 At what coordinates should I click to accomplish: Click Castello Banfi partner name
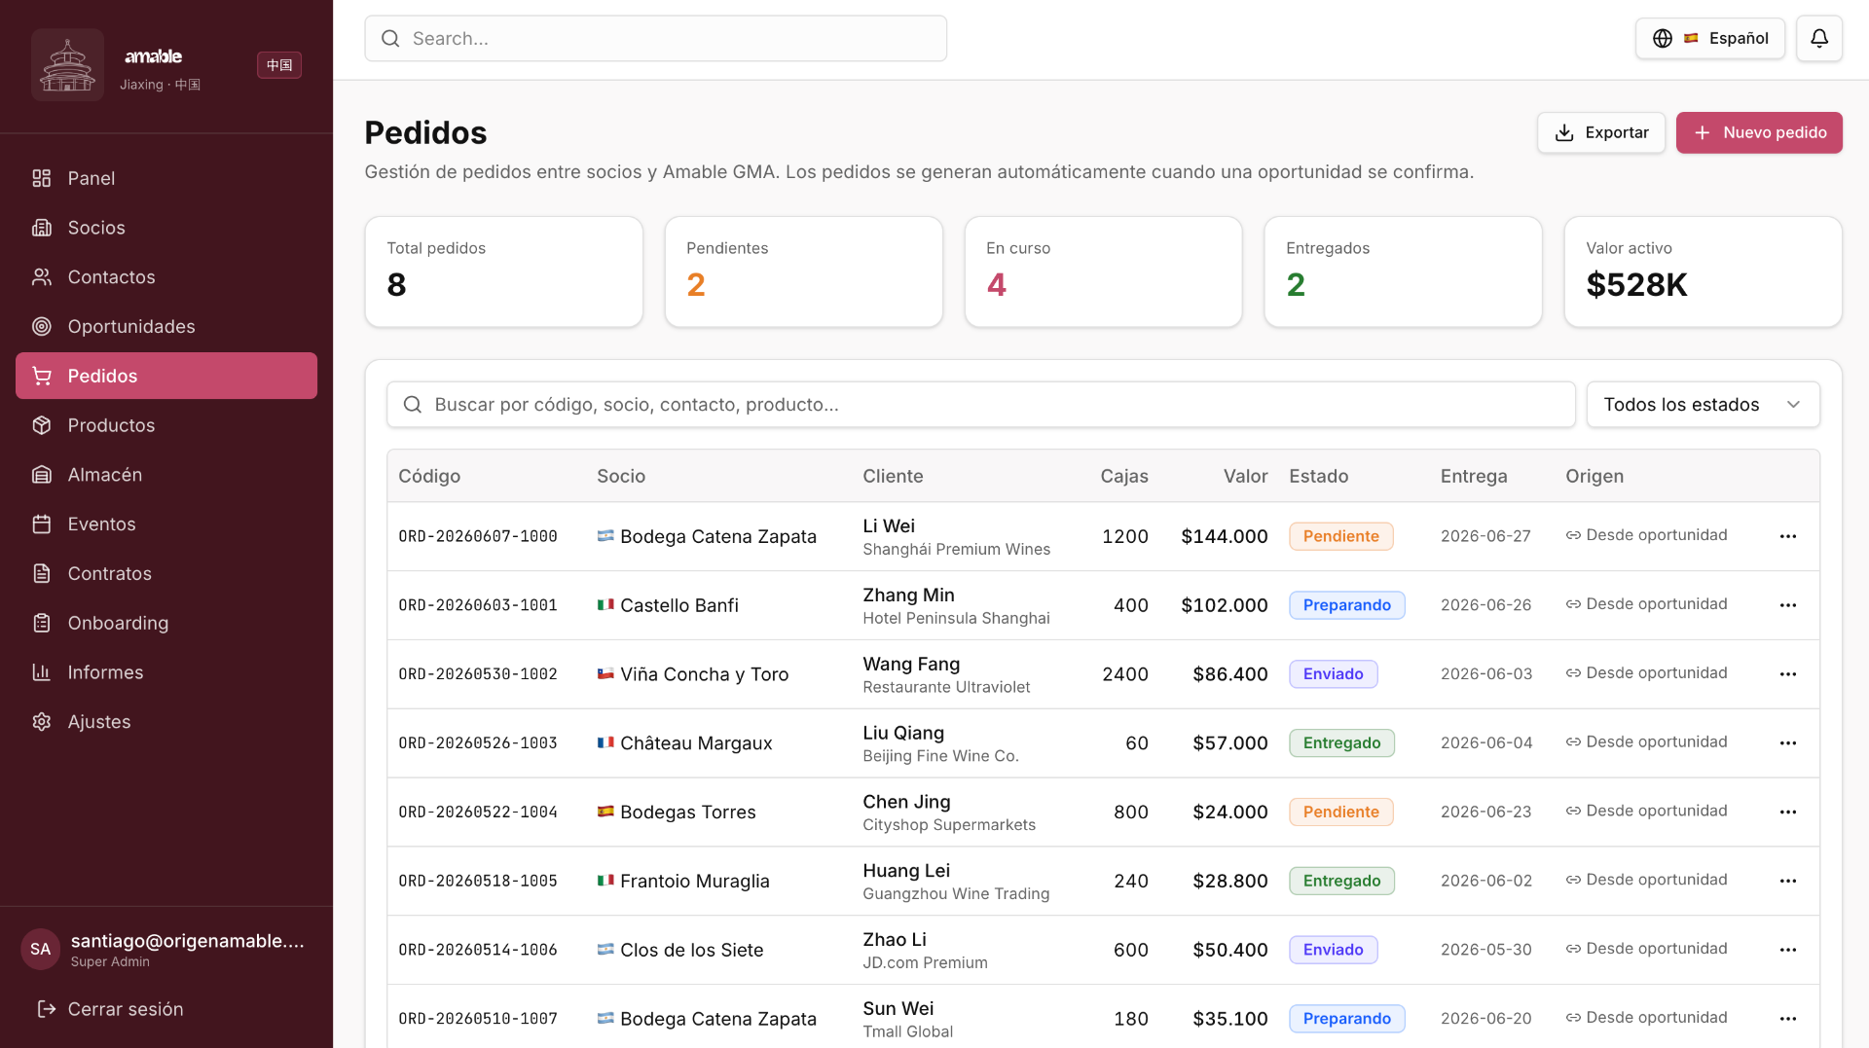click(x=678, y=605)
